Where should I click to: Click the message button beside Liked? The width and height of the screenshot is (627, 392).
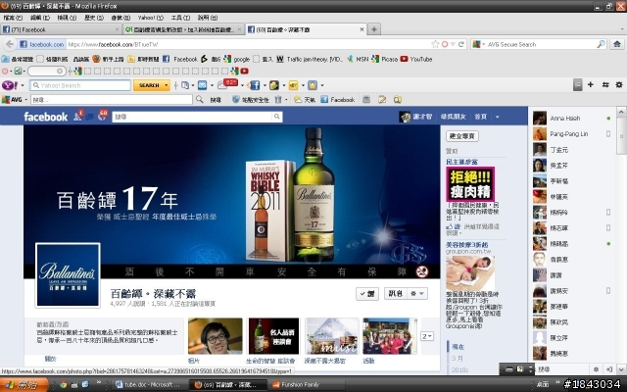click(396, 294)
